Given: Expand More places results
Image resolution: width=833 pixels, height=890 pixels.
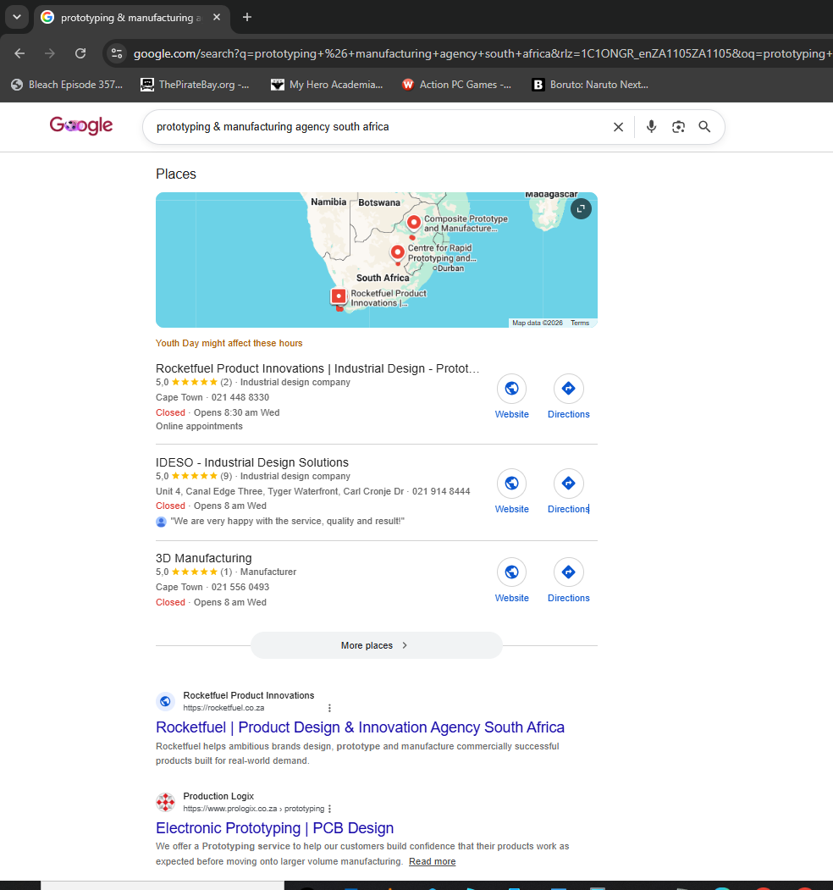Looking at the screenshot, I should point(376,645).
